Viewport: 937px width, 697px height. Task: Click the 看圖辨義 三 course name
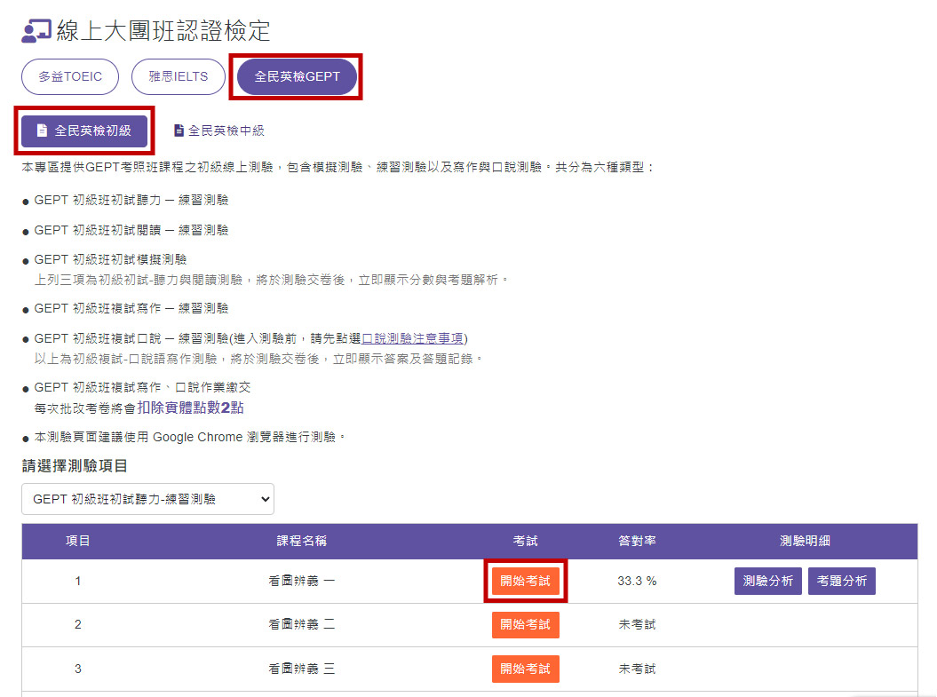(302, 669)
